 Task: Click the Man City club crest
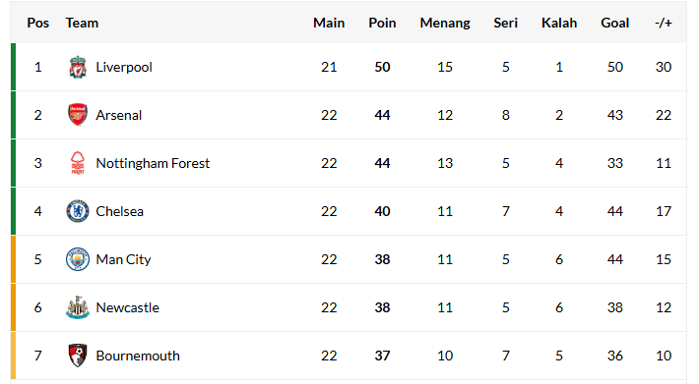click(x=78, y=259)
